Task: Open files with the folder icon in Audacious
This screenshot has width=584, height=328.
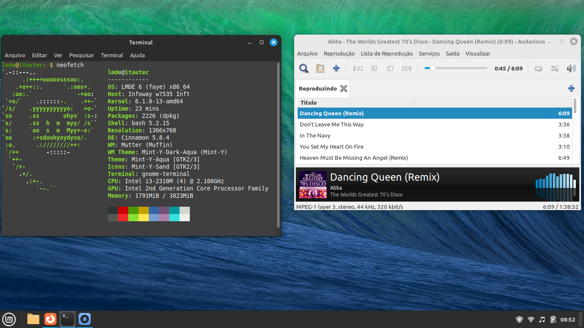Action: coord(320,68)
